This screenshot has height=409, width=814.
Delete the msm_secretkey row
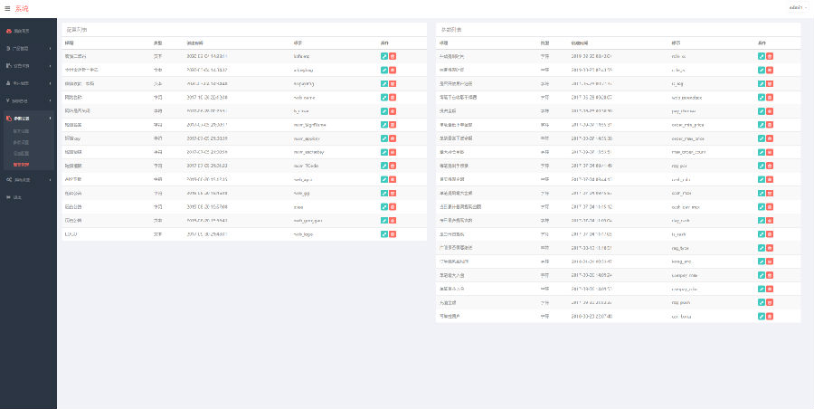[393, 152]
